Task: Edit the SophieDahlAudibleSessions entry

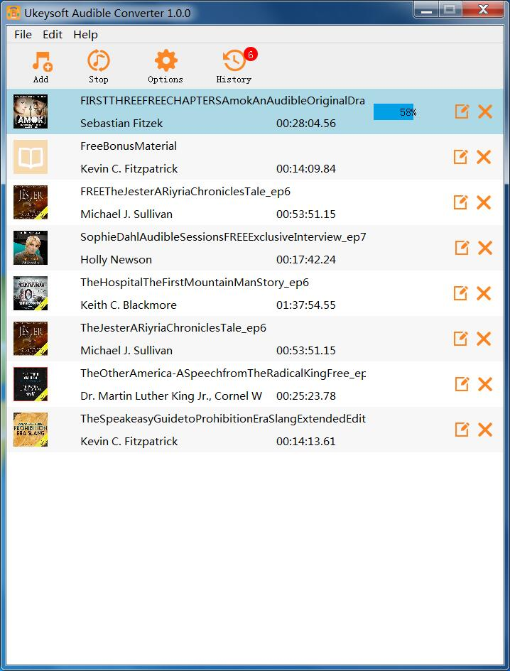Action: [461, 248]
